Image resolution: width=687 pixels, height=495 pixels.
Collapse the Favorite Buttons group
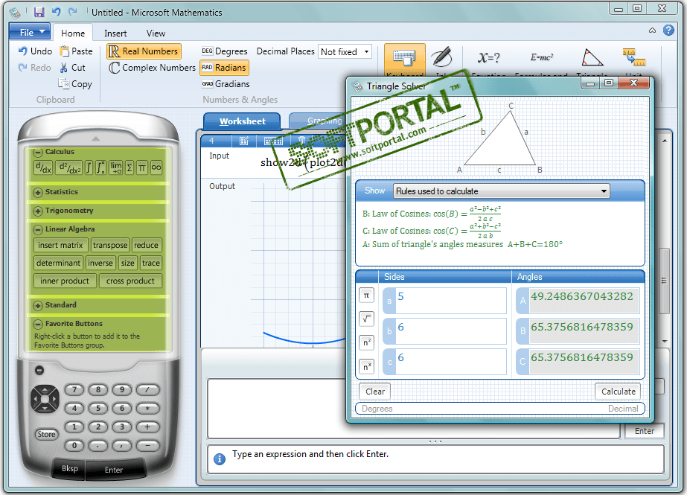coord(38,324)
